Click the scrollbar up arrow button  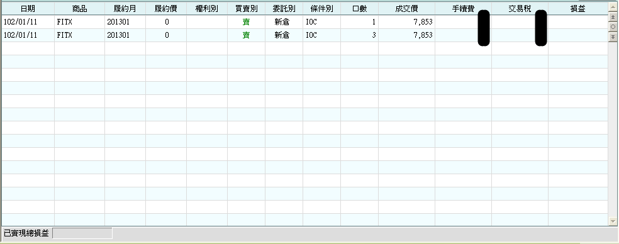(613, 7)
